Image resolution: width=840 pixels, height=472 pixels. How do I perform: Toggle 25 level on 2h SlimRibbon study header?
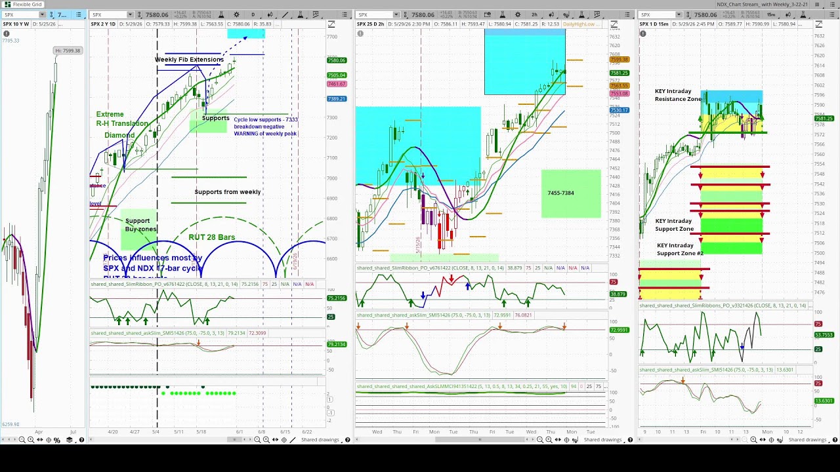tap(537, 268)
